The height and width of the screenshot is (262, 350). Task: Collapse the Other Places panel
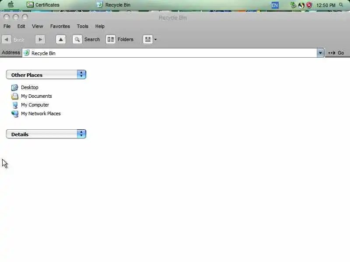[x=81, y=74]
